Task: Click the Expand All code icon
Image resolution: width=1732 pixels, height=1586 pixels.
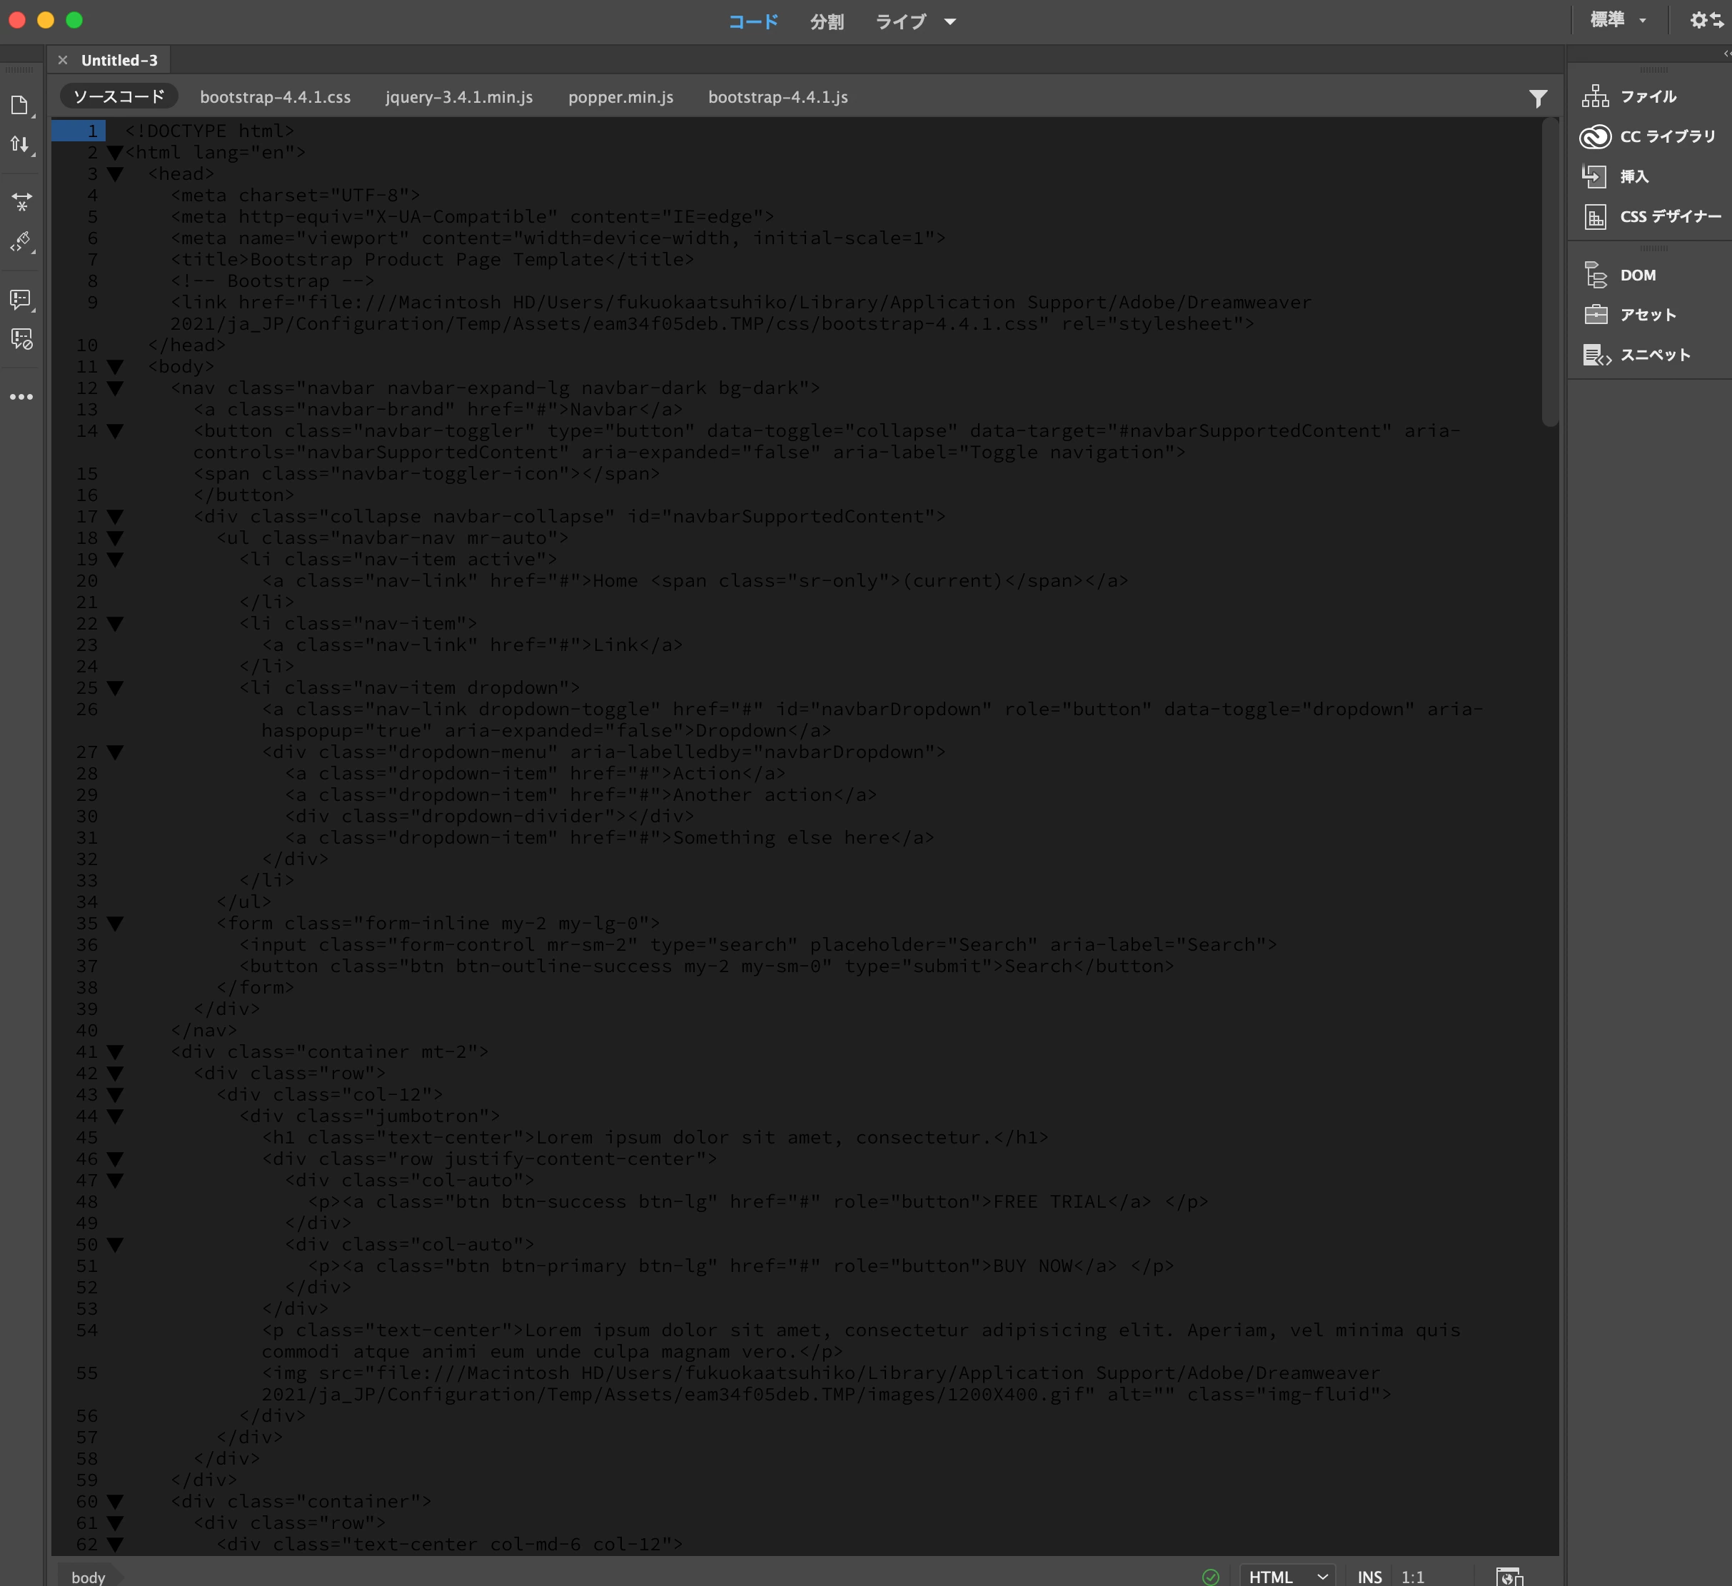Action: coord(21,201)
